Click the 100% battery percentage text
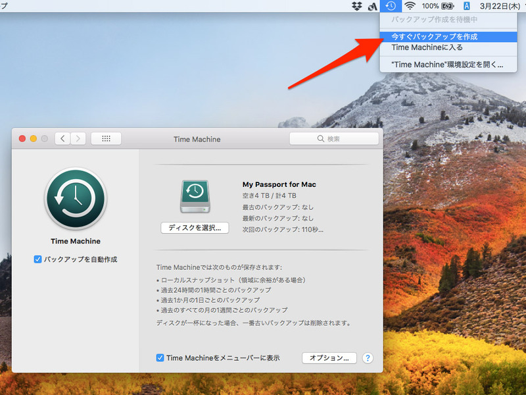 [430, 6]
